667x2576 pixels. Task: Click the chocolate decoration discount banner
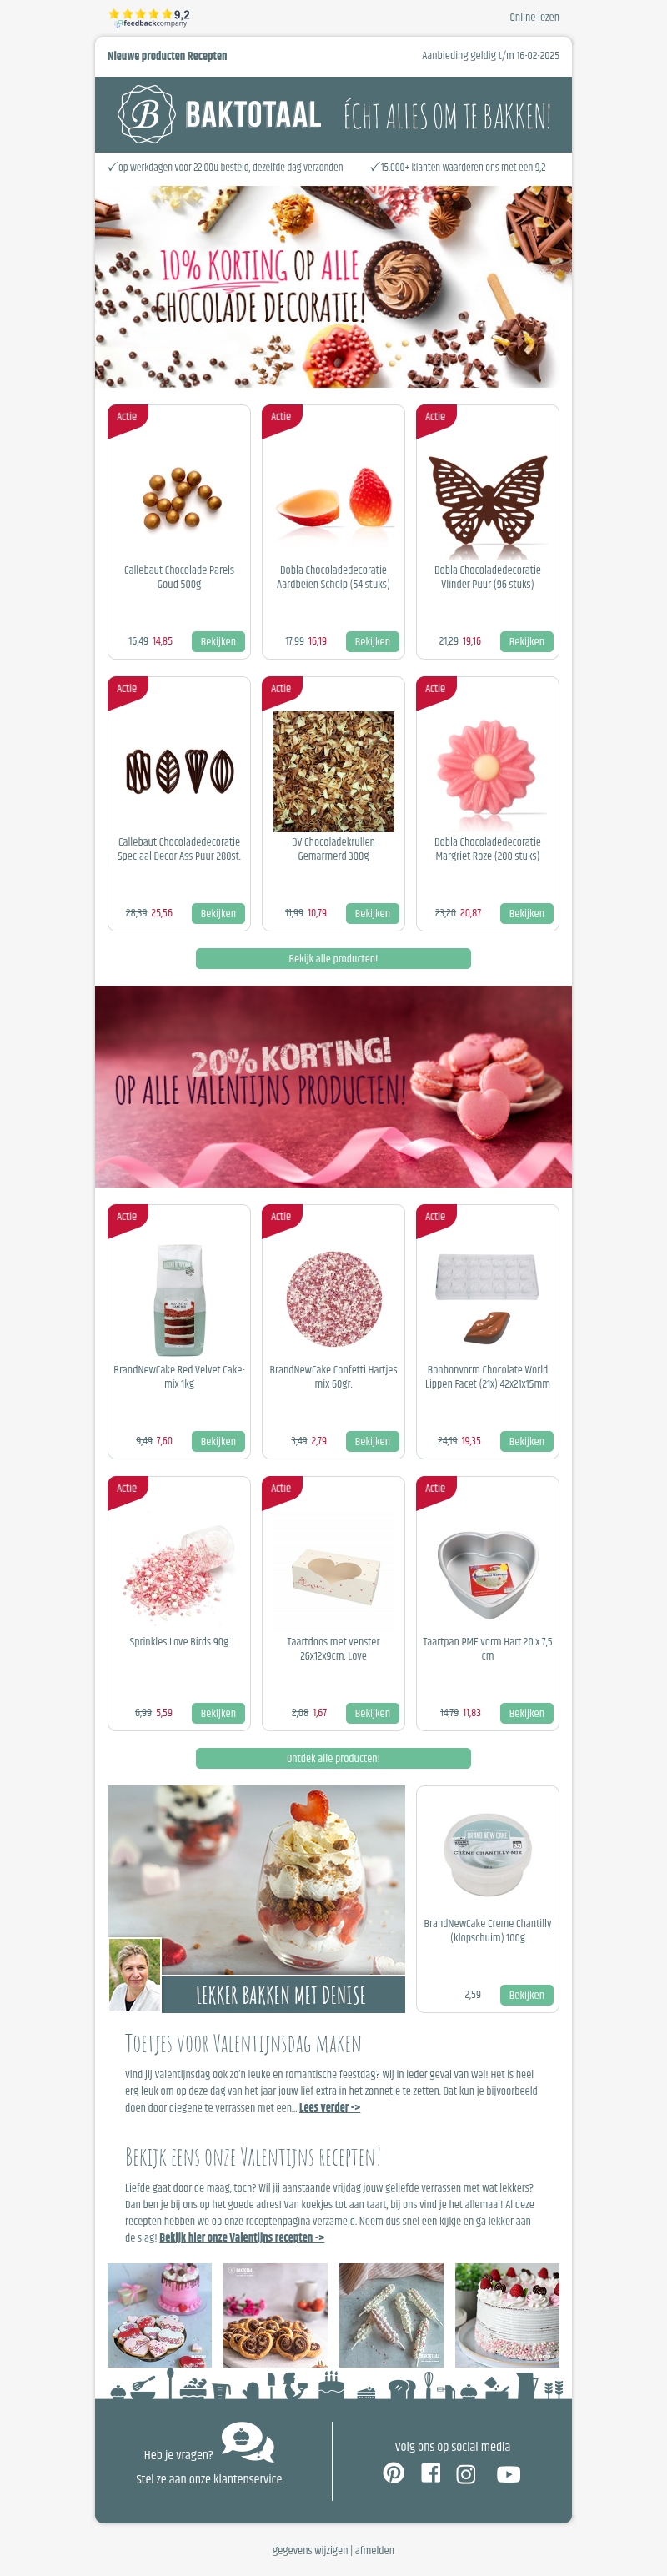point(333,286)
